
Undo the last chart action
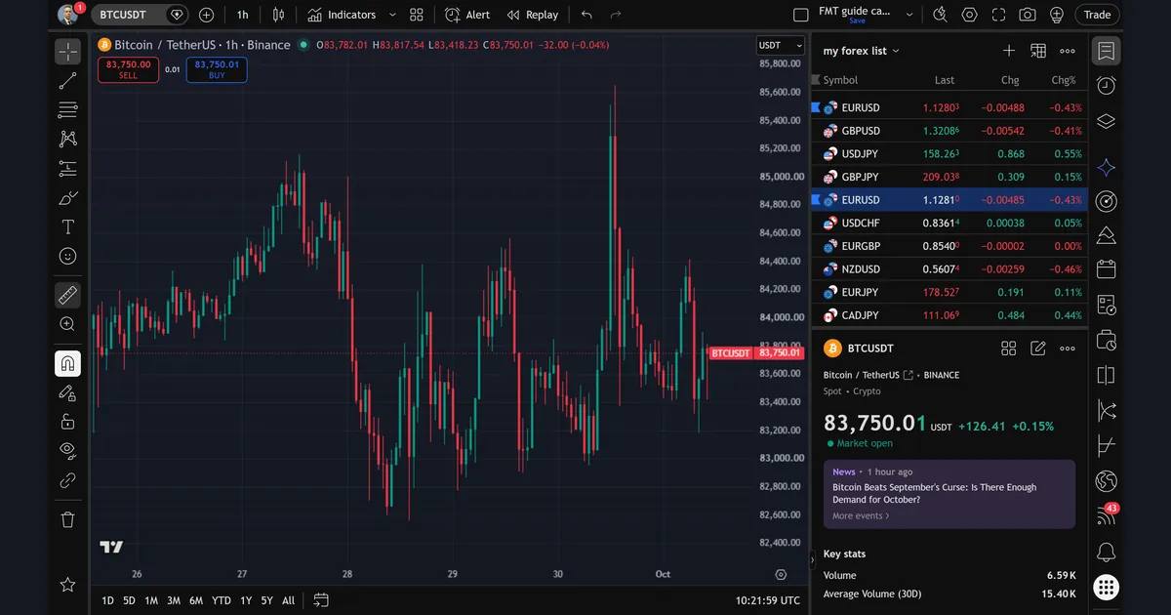pos(585,15)
